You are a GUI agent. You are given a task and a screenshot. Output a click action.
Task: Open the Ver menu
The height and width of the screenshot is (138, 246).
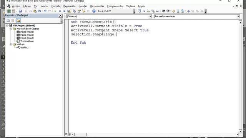[36, 6]
